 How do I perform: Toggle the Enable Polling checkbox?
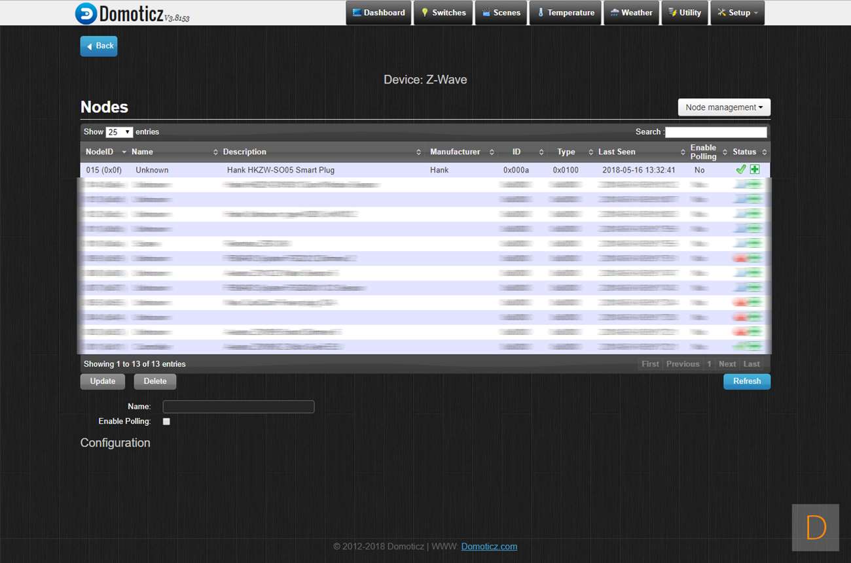pos(166,422)
